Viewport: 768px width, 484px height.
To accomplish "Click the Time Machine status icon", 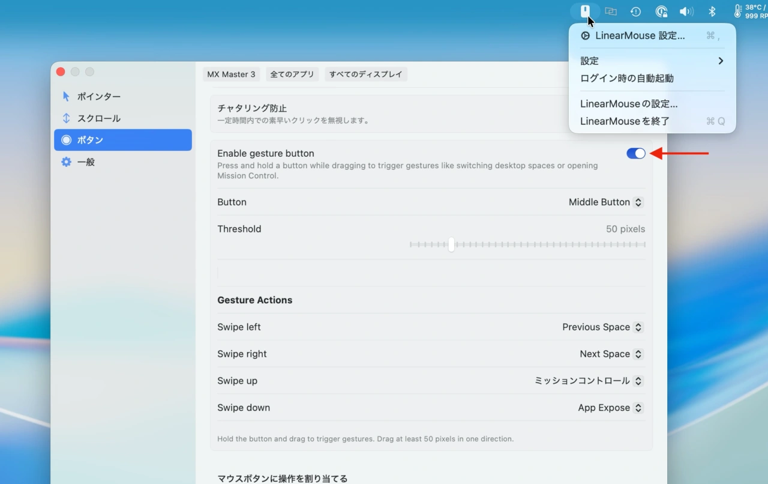I will (635, 11).
